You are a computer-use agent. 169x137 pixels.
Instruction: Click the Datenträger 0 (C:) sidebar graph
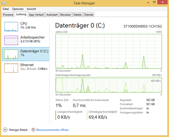(11, 54)
